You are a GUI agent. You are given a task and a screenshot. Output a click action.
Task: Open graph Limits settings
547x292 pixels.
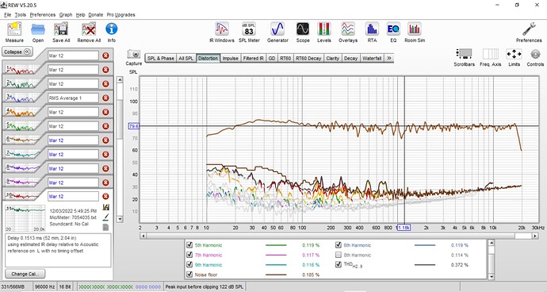(x=514, y=54)
